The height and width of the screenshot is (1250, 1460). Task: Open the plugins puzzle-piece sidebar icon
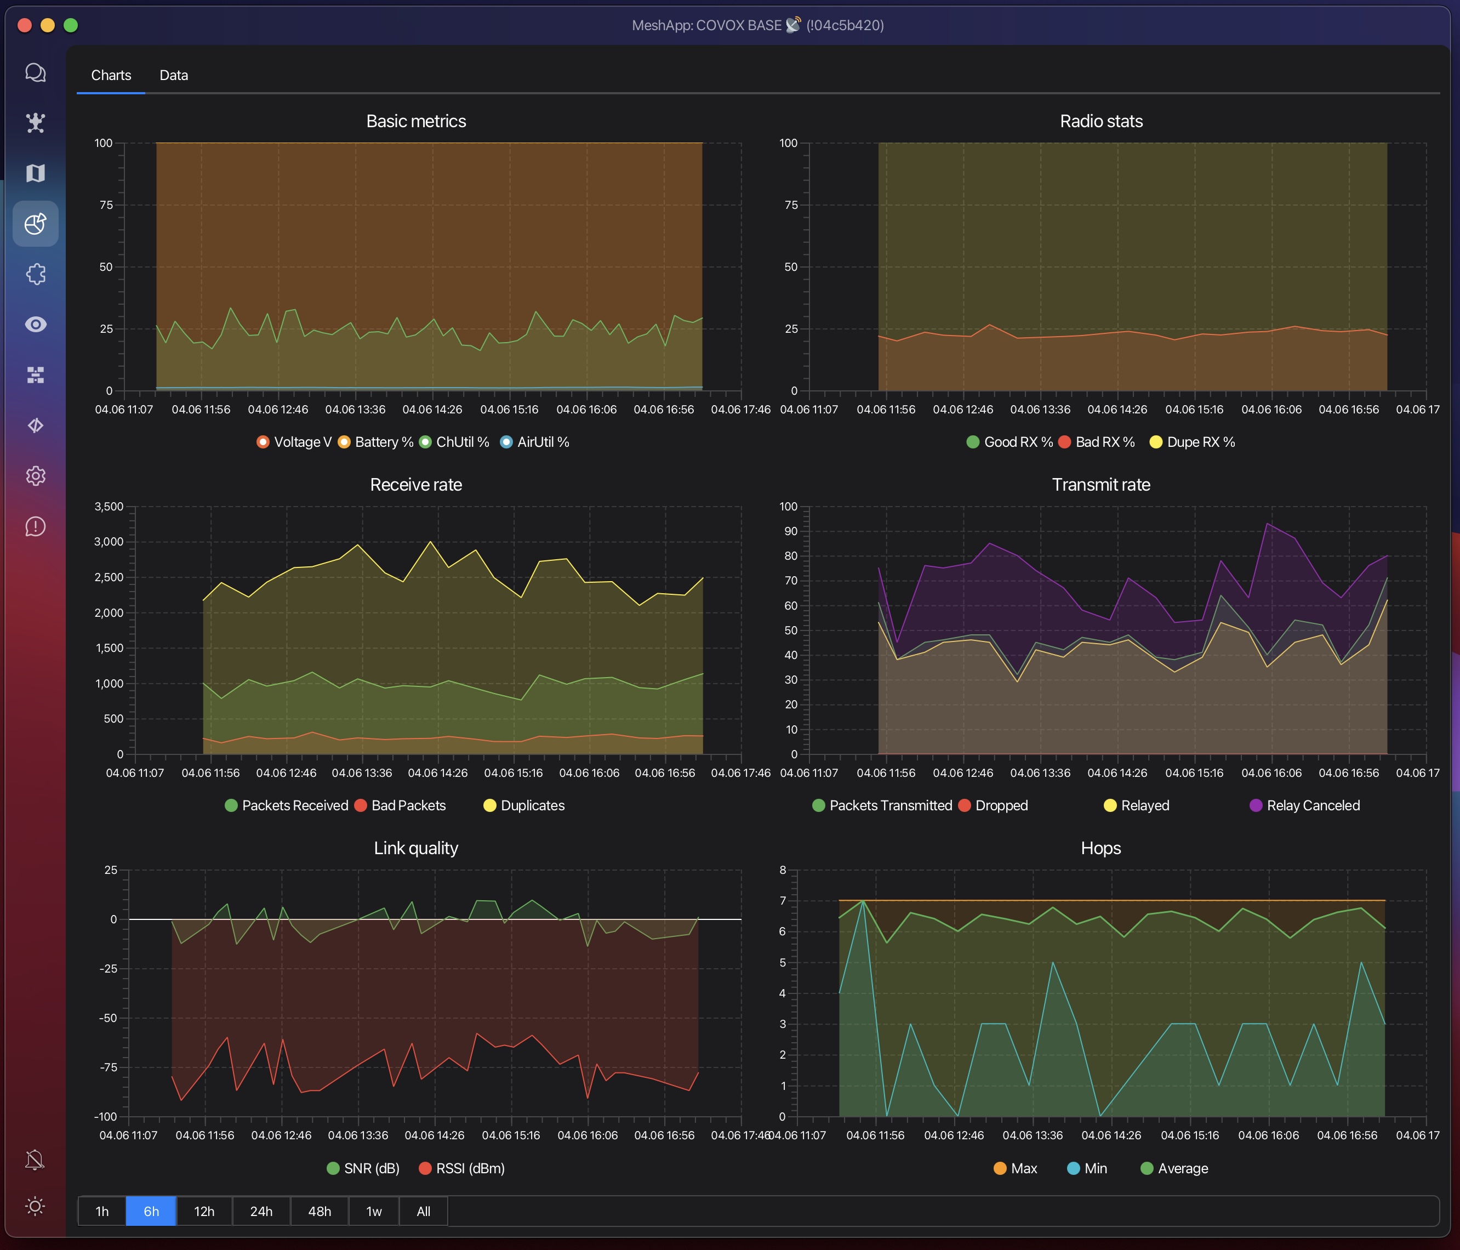click(x=35, y=274)
